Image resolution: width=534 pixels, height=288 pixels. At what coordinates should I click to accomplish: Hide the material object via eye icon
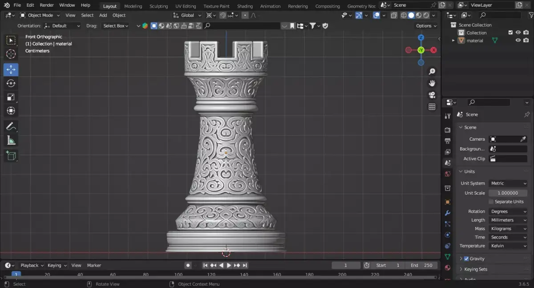pos(518,41)
